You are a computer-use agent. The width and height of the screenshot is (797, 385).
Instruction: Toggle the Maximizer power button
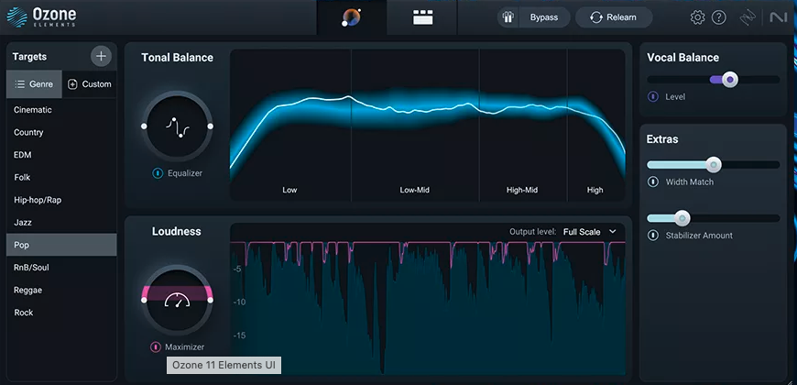coord(156,346)
